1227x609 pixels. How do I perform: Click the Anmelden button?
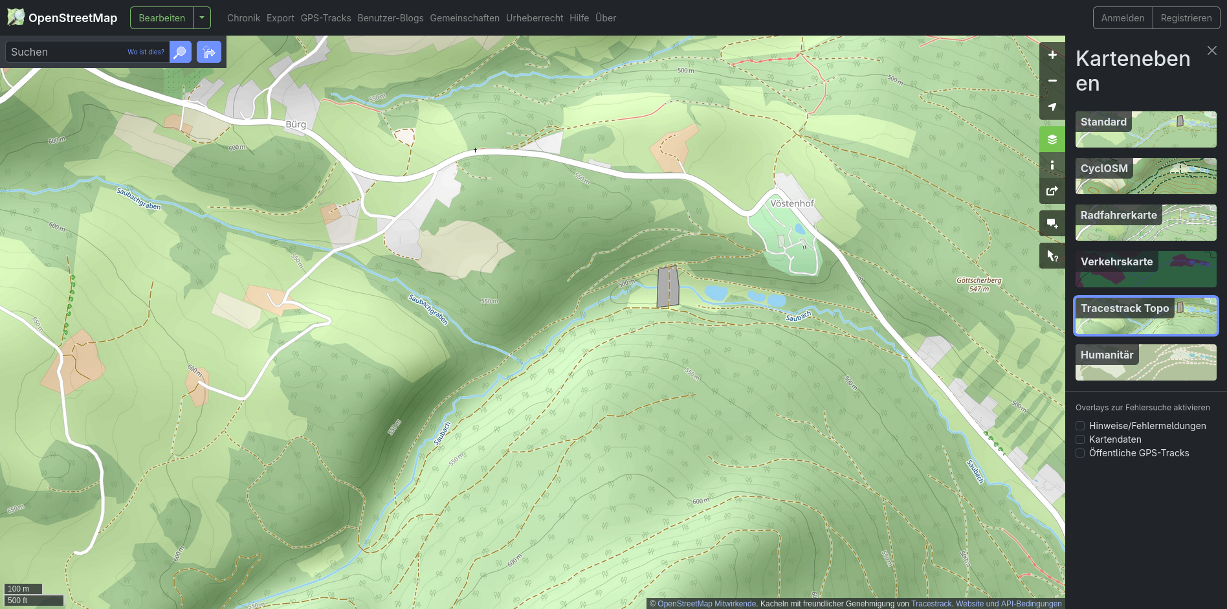point(1122,18)
